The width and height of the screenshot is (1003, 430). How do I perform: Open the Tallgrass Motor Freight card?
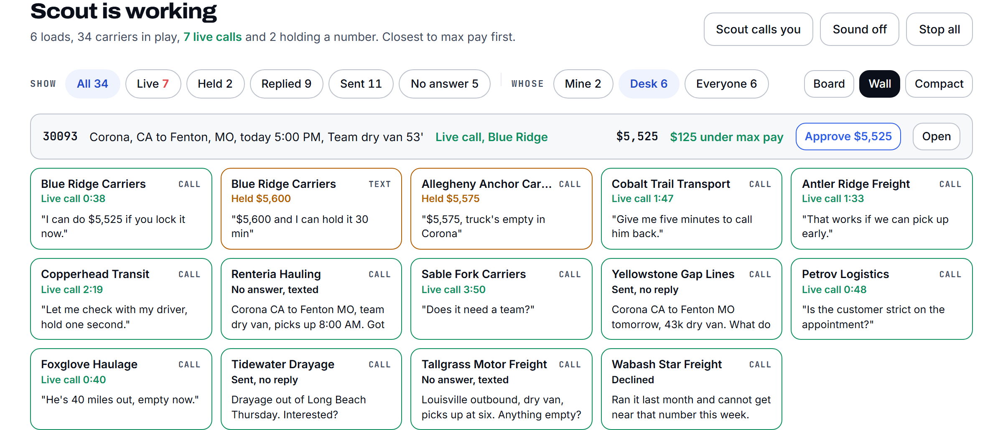(501, 389)
